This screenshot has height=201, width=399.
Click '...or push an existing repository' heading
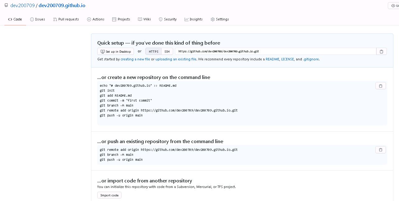point(160,142)
